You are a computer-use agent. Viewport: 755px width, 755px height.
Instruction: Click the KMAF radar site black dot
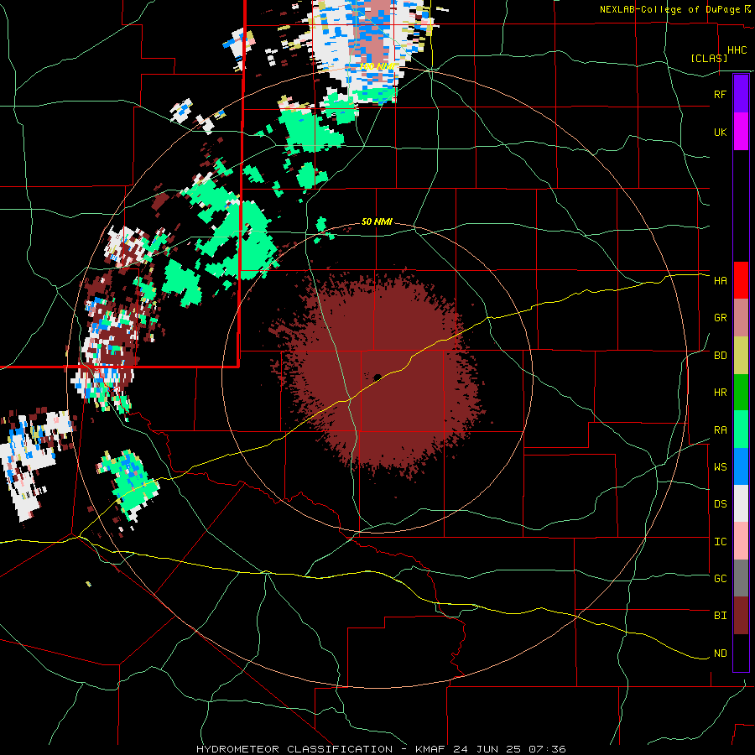coord(377,377)
